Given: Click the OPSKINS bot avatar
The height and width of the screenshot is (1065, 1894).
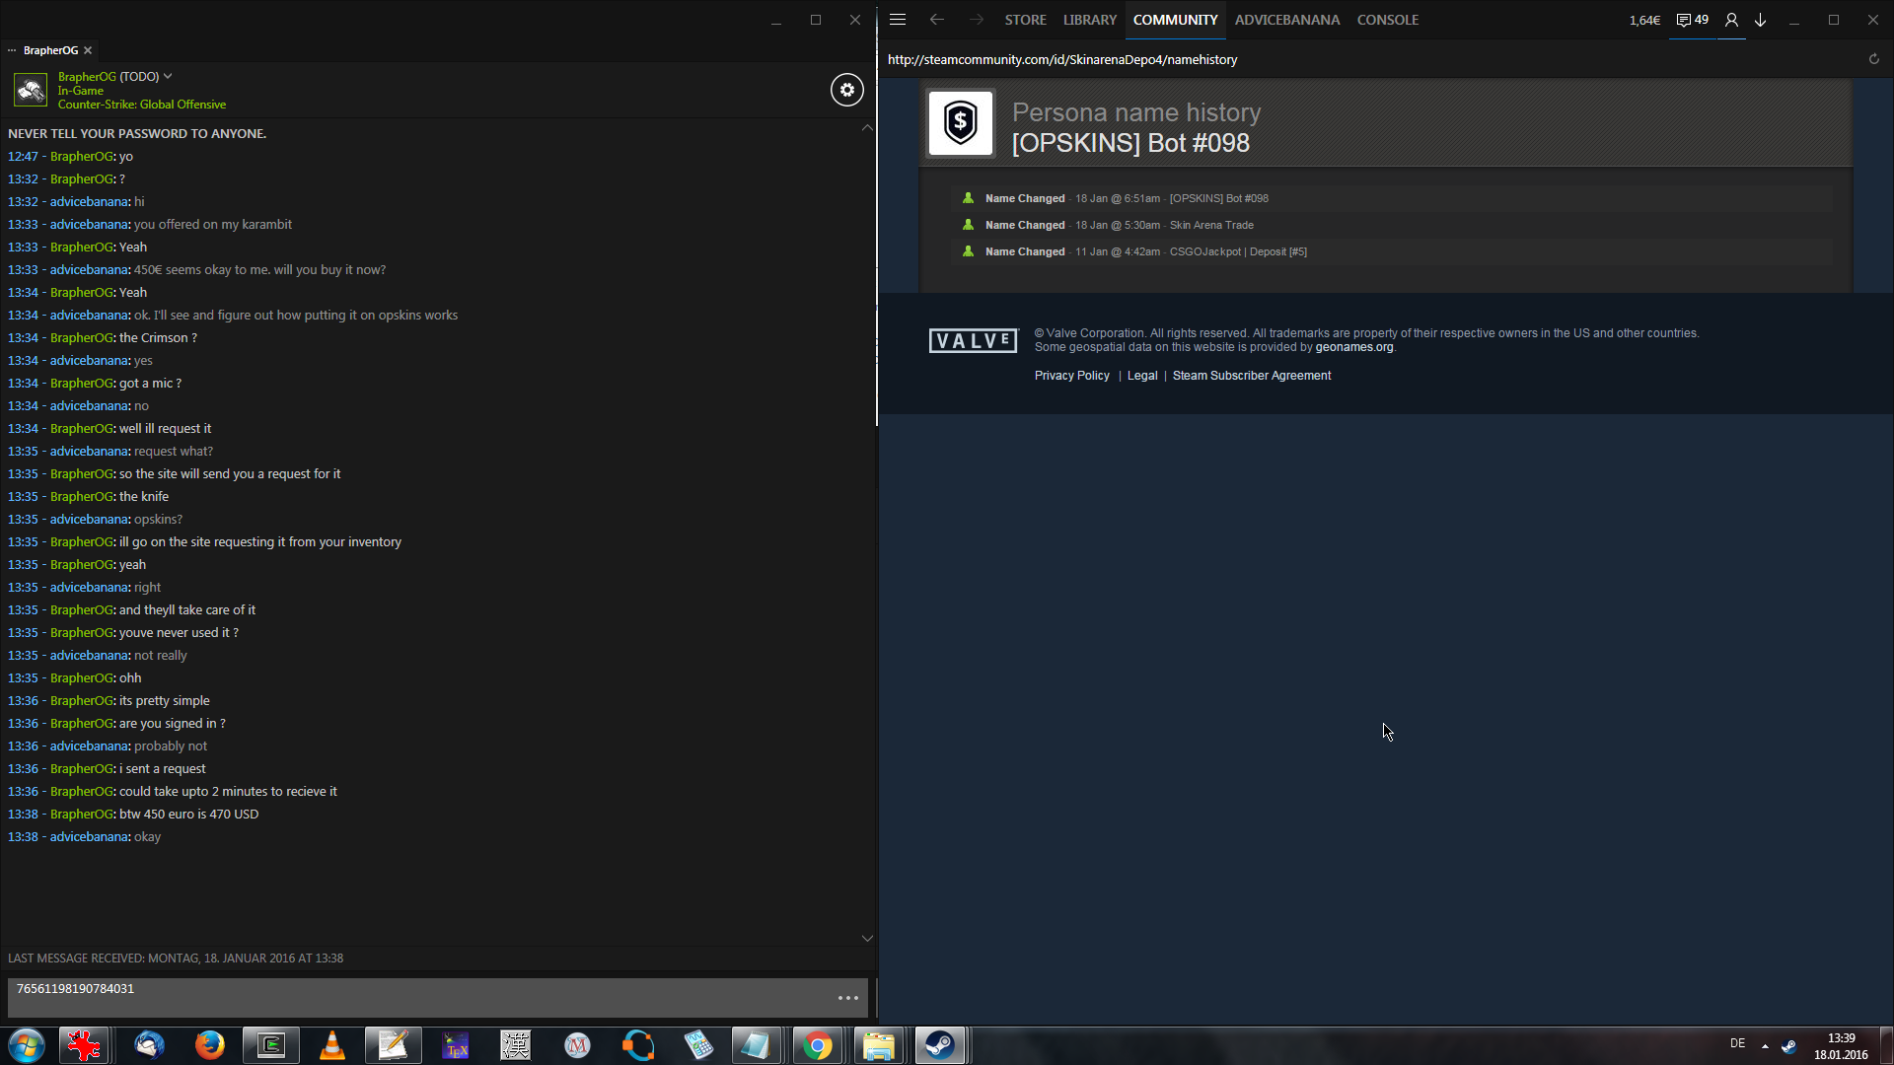Looking at the screenshot, I should (961, 123).
